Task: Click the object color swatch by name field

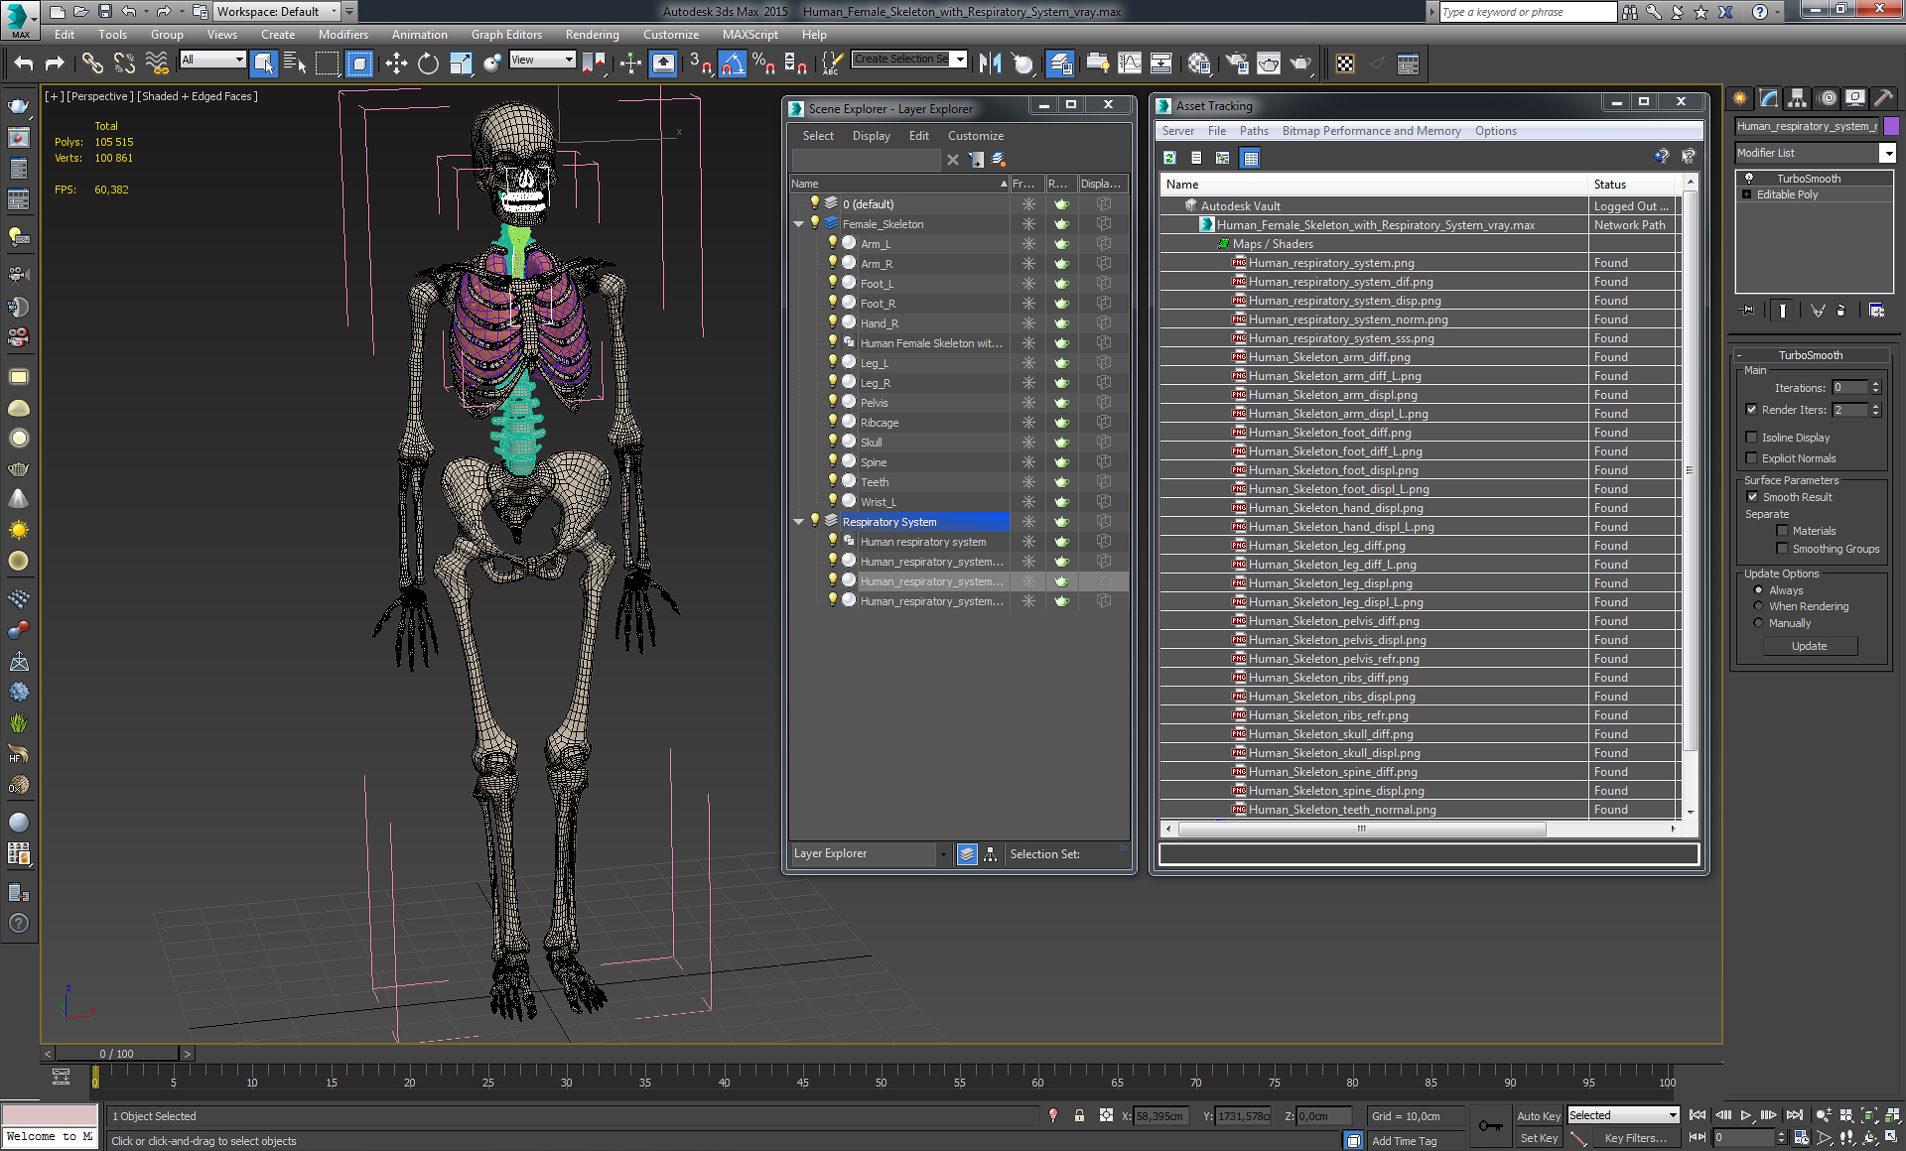Action: 1891,126
